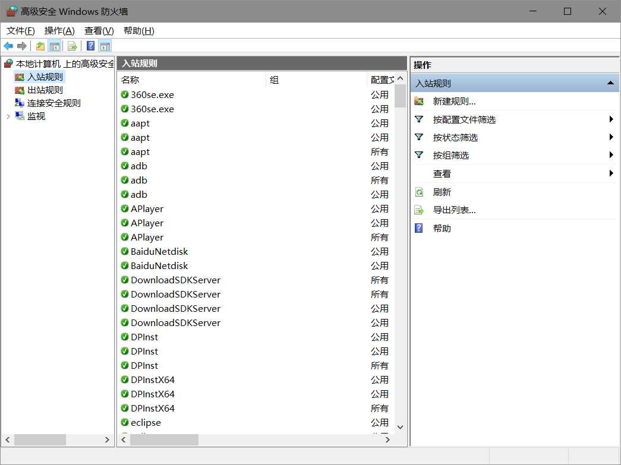This screenshot has width=621, height=465.
Task: Open 按配置文件筛选 submenu arrow
Action: 611,119
